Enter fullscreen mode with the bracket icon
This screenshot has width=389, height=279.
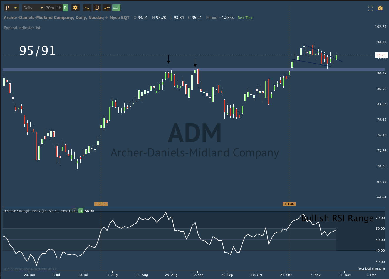pos(370,8)
